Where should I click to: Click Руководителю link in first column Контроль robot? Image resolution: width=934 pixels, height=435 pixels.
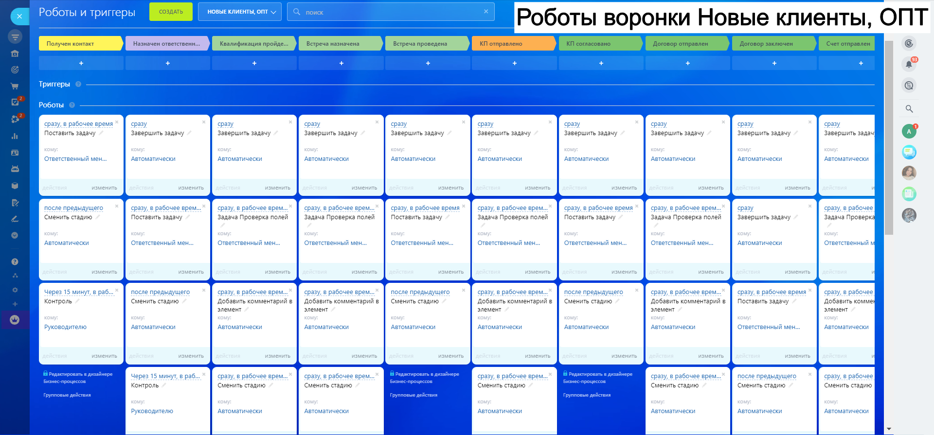coord(65,327)
